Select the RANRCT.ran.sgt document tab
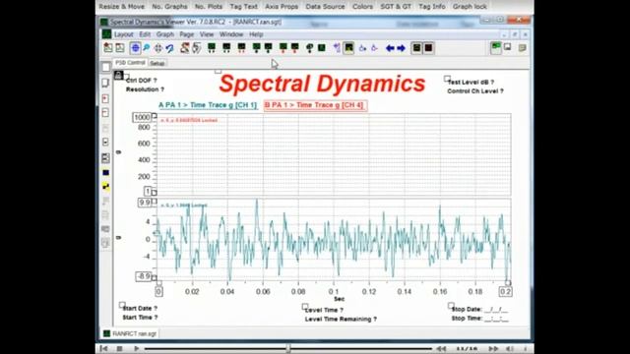The image size is (630, 354). (x=130, y=333)
